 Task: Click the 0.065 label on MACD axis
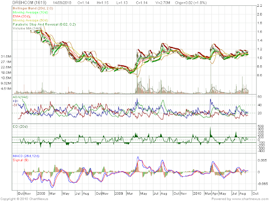(x=262, y=160)
